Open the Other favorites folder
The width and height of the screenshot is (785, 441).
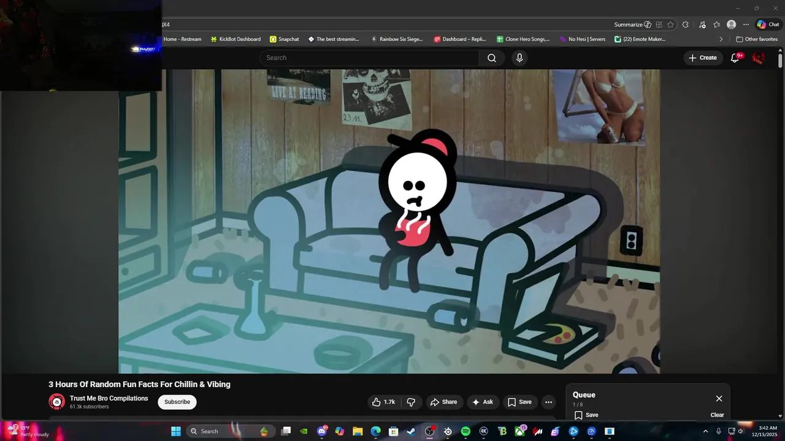point(757,39)
